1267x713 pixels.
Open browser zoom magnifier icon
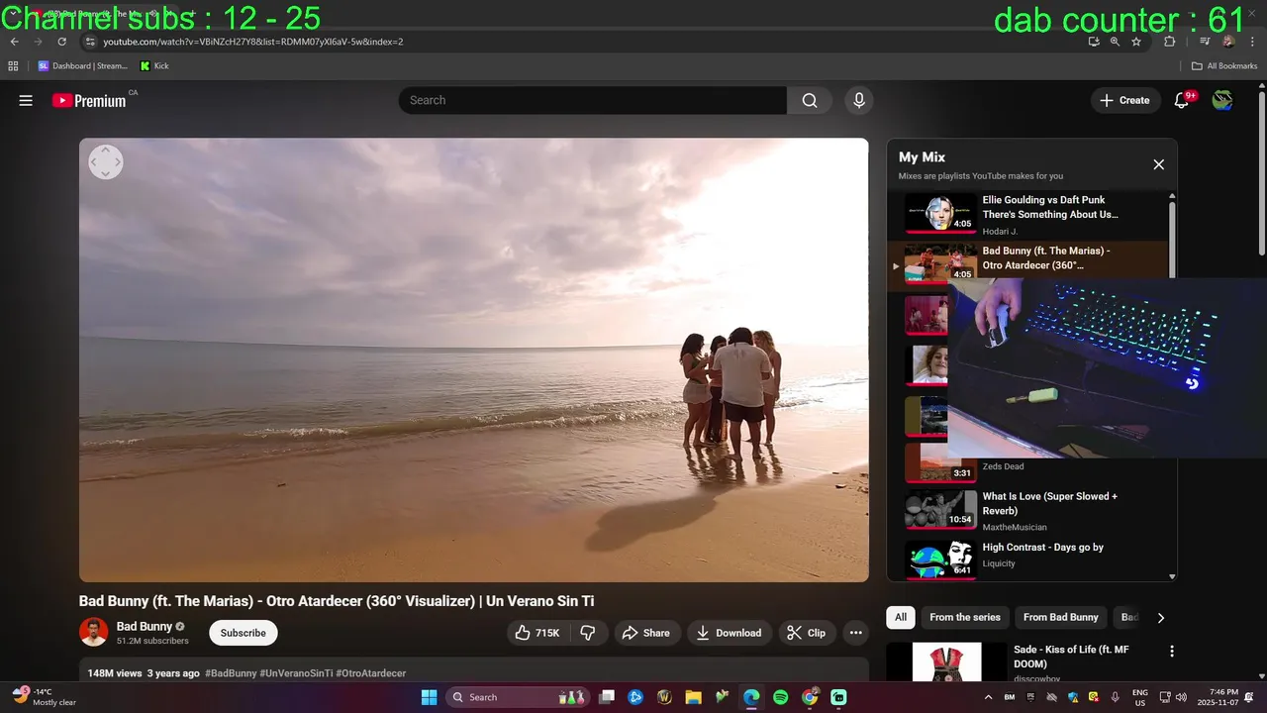pyautogui.click(x=1115, y=42)
